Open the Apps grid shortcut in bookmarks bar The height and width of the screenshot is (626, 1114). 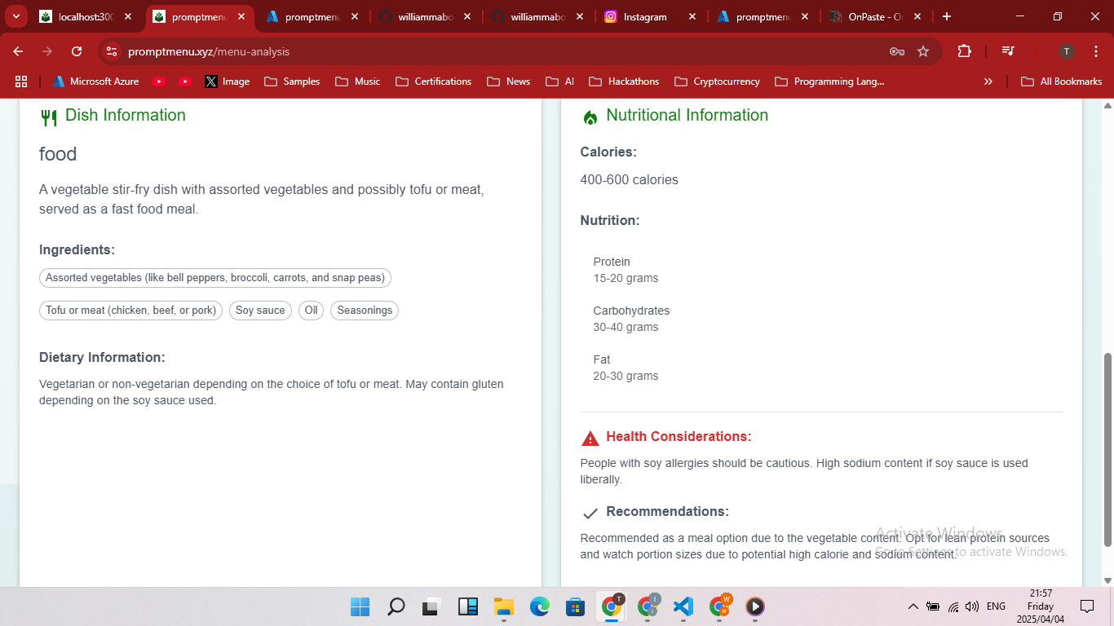[21, 82]
